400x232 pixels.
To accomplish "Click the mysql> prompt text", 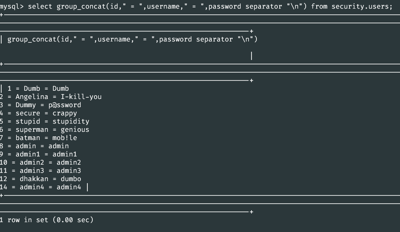I will 12,7.
